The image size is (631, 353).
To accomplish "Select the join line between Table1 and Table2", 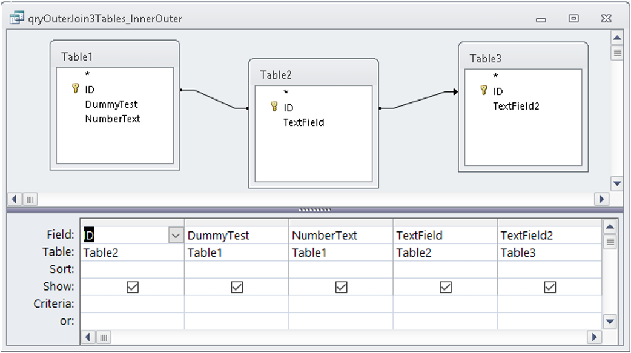I will [x=214, y=99].
